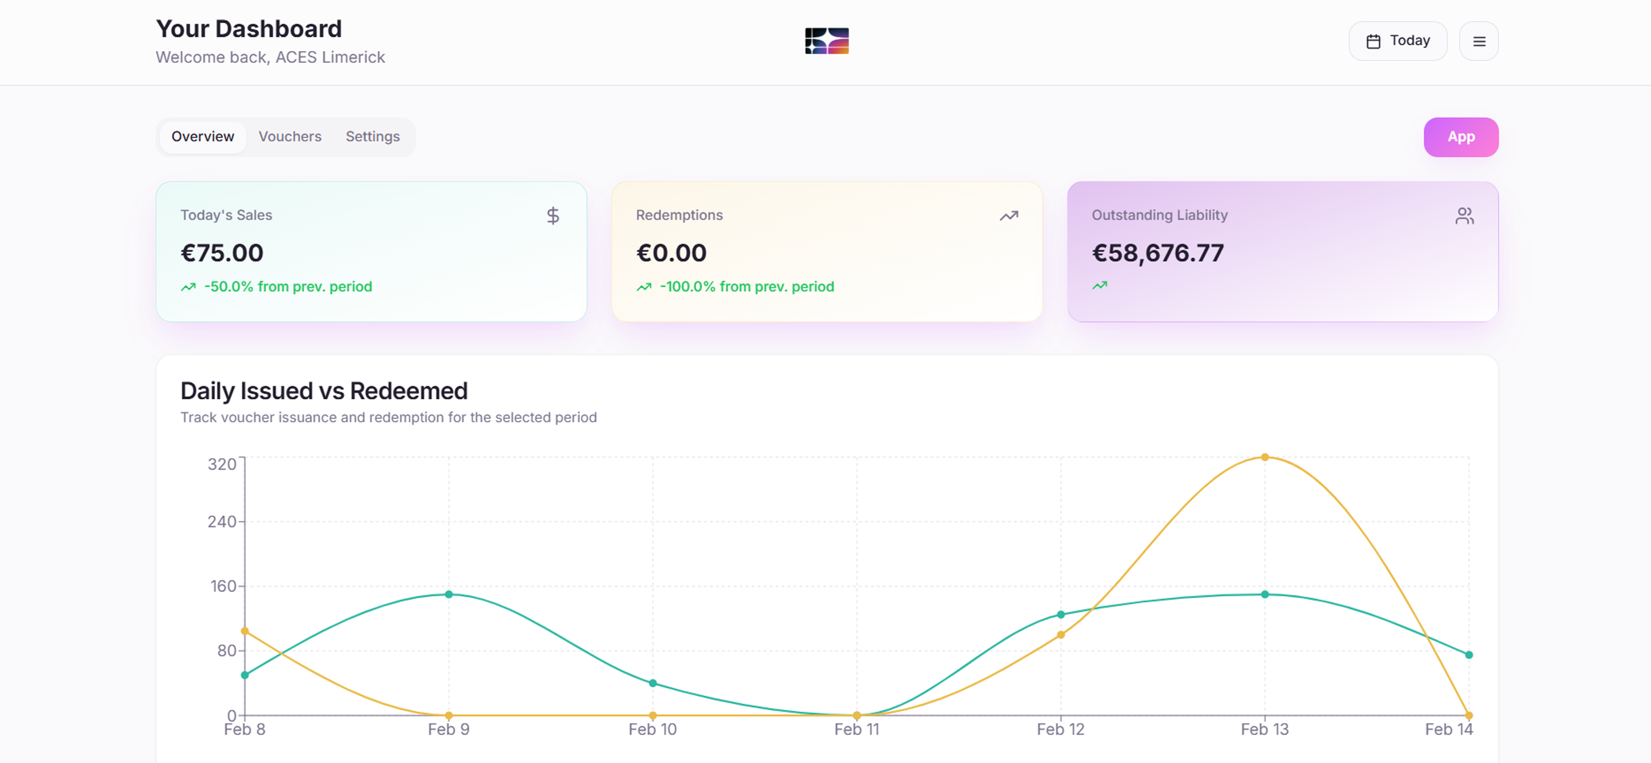Click the yellow peak point at Feb 13
1651x763 pixels.
tap(1265, 457)
